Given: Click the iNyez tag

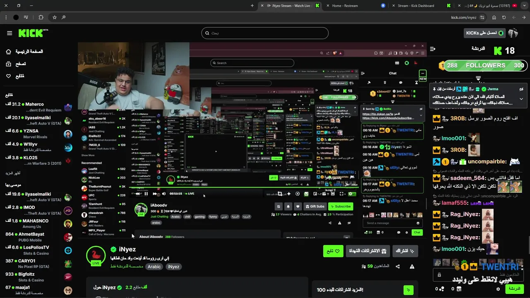Looking at the screenshot, I should pos(173,267).
